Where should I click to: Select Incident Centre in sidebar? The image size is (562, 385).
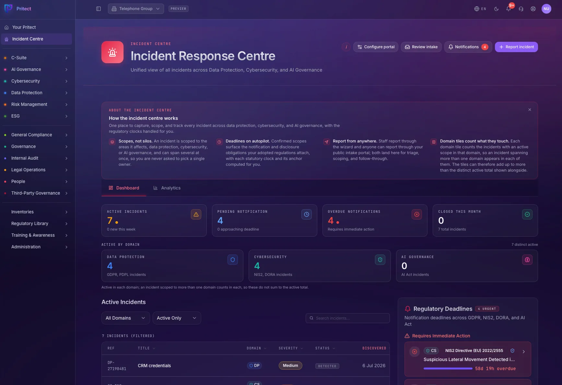(x=36, y=39)
